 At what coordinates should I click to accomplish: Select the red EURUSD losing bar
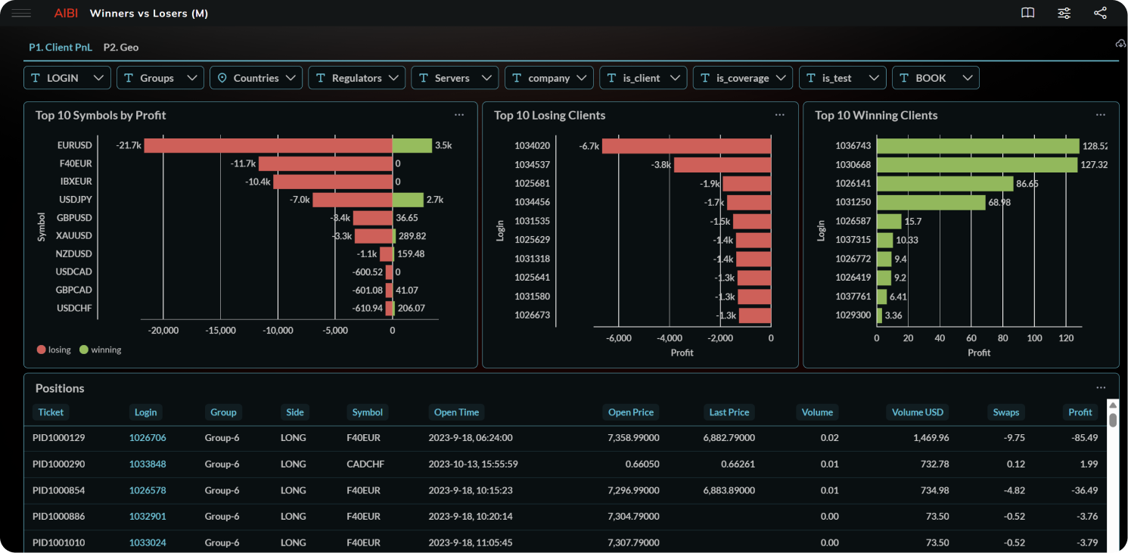click(x=268, y=145)
